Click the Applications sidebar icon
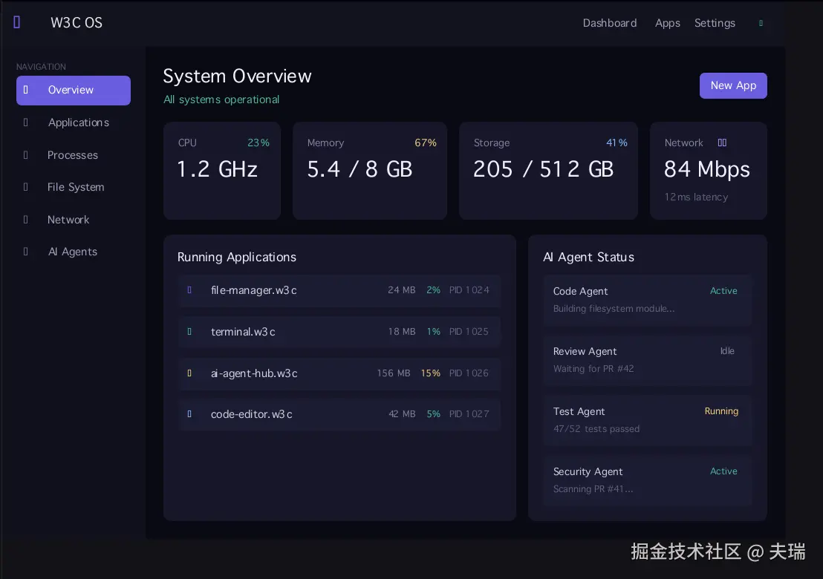The height and width of the screenshot is (579, 823). pyautogui.click(x=25, y=122)
